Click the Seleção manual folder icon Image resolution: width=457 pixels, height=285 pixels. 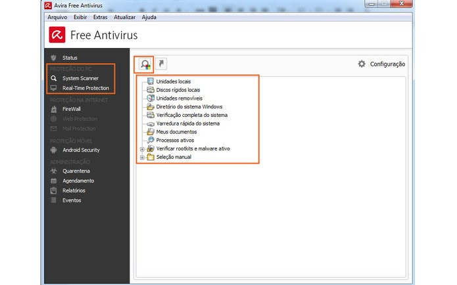(151, 157)
